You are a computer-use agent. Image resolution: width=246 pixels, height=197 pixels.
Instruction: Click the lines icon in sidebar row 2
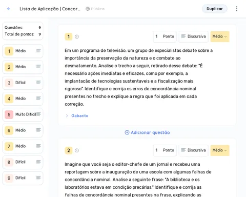tap(38, 67)
